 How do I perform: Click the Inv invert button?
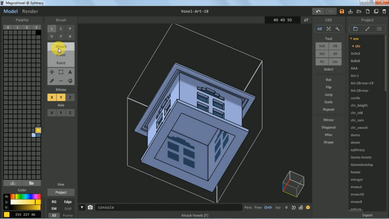[335, 62]
